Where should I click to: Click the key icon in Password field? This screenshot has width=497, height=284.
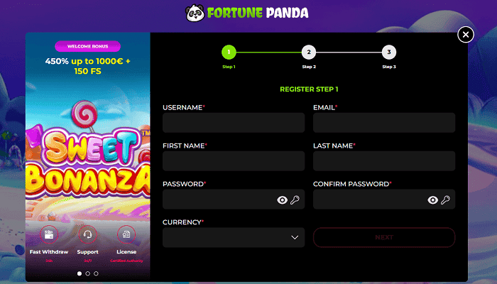(x=295, y=200)
